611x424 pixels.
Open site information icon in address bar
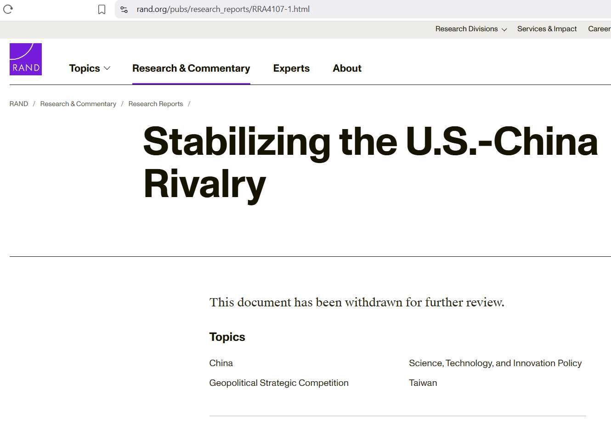click(x=124, y=9)
